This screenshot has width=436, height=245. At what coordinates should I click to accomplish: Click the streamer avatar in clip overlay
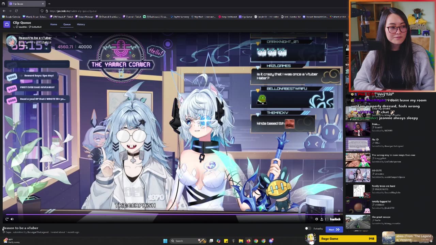click(x=12, y=41)
